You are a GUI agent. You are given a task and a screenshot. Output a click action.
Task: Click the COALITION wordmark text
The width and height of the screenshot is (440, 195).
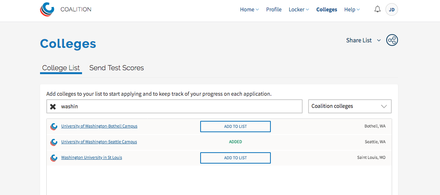(76, 9)
